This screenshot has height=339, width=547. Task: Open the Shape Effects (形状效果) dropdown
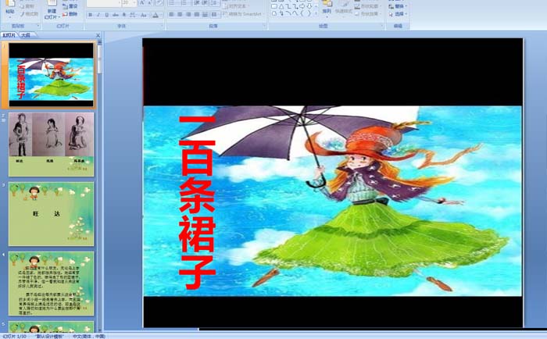(x=368, y=14)
